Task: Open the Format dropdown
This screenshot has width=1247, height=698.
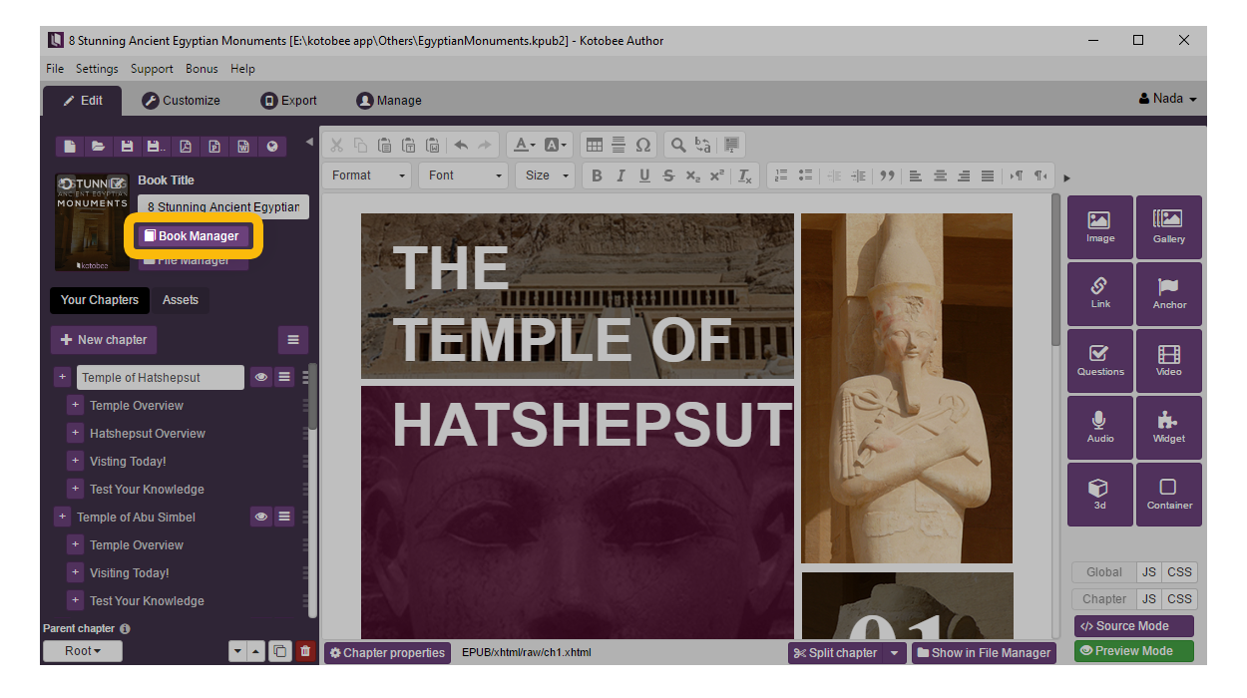Action: coord(370,175)
